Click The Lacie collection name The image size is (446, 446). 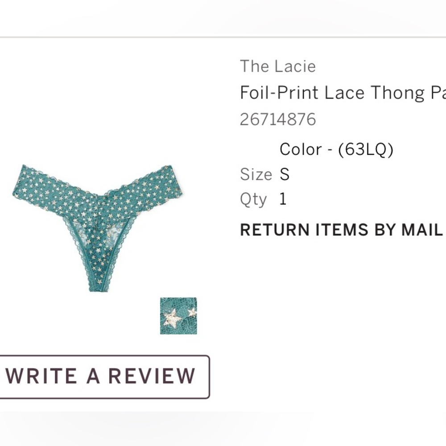[x=278, y=66]
